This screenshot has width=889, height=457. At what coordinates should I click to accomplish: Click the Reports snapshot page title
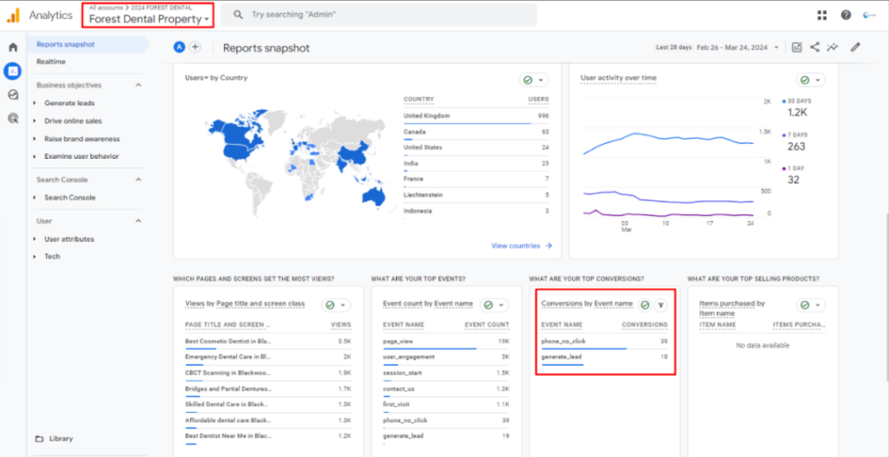pyautogui.click(x=267, y=49)
